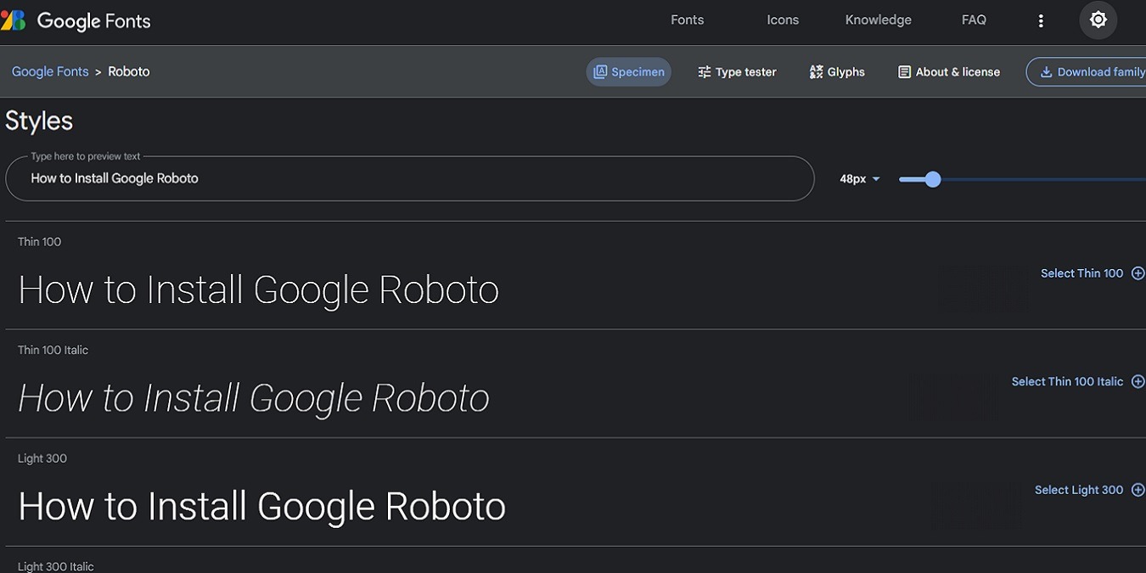Open the Specimen view icon tab
This screenshot has width=1146, height=573.
point(601,71)
